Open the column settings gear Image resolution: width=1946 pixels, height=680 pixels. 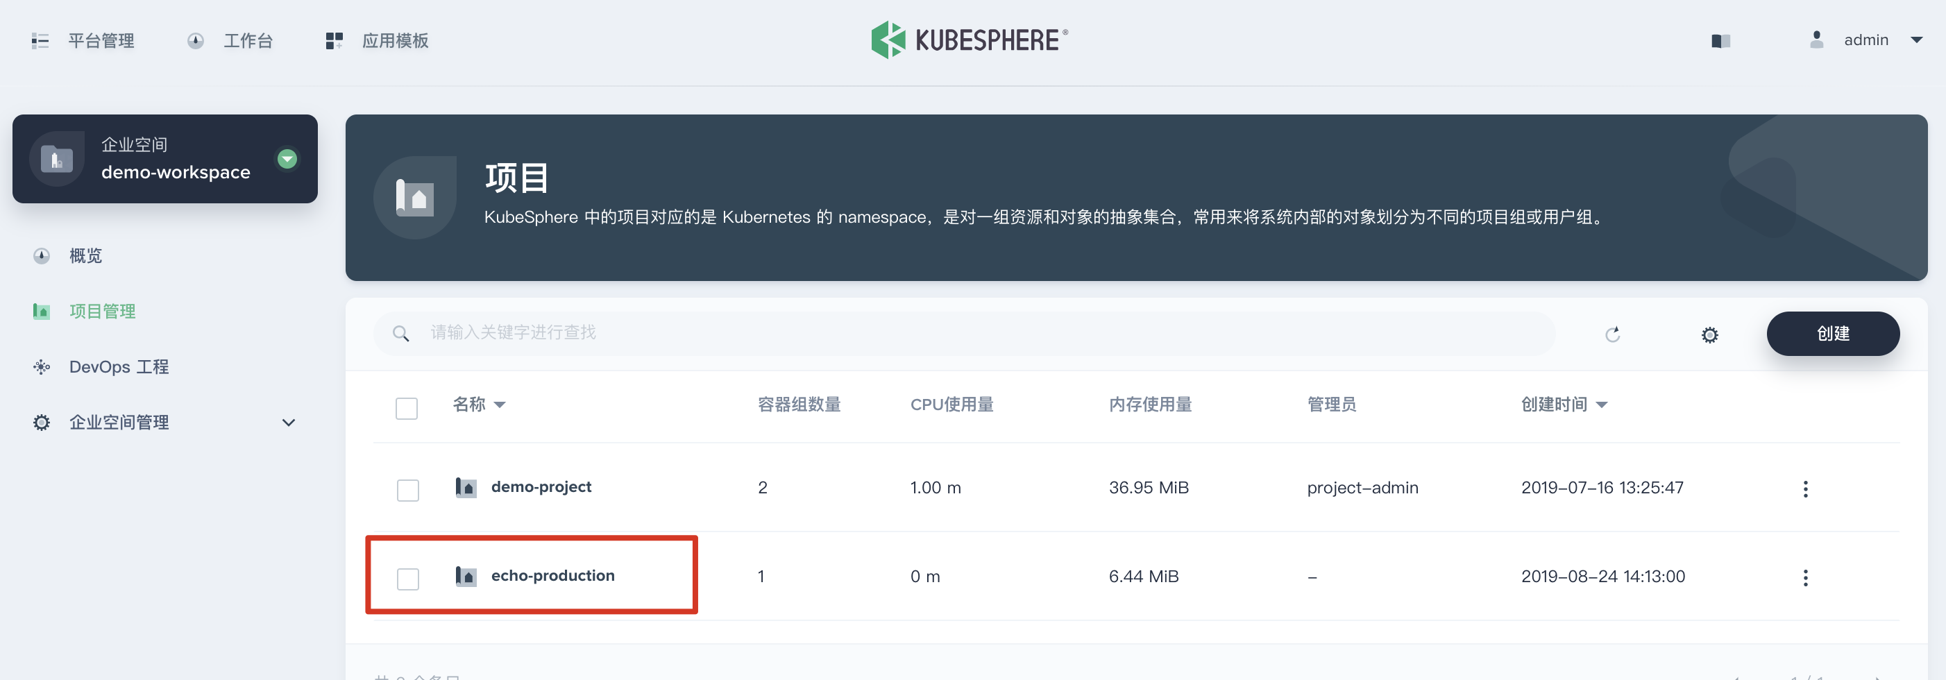point(1709,334)
